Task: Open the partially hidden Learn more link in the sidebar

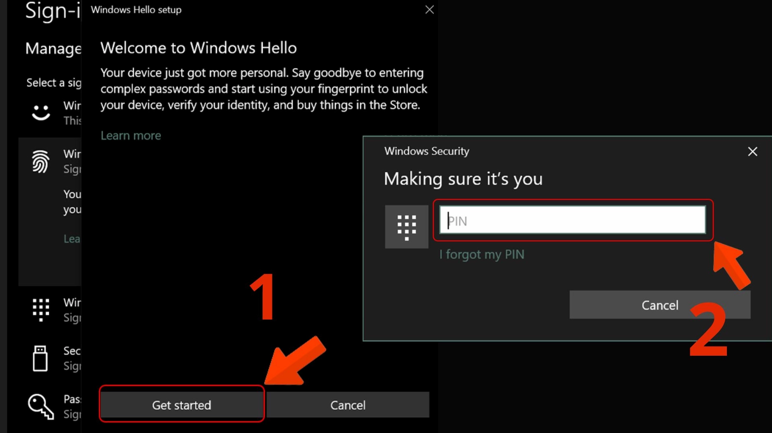Action: (72, 239)
